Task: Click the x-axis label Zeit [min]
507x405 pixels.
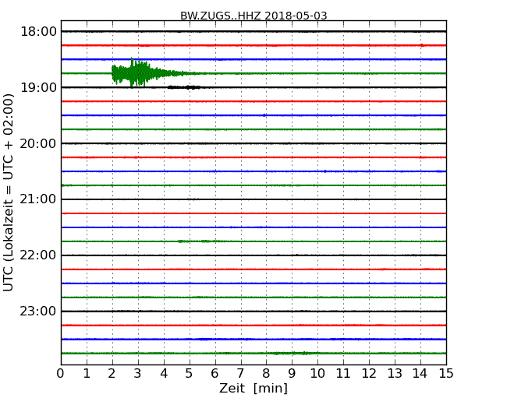Action: click(253, 388)
